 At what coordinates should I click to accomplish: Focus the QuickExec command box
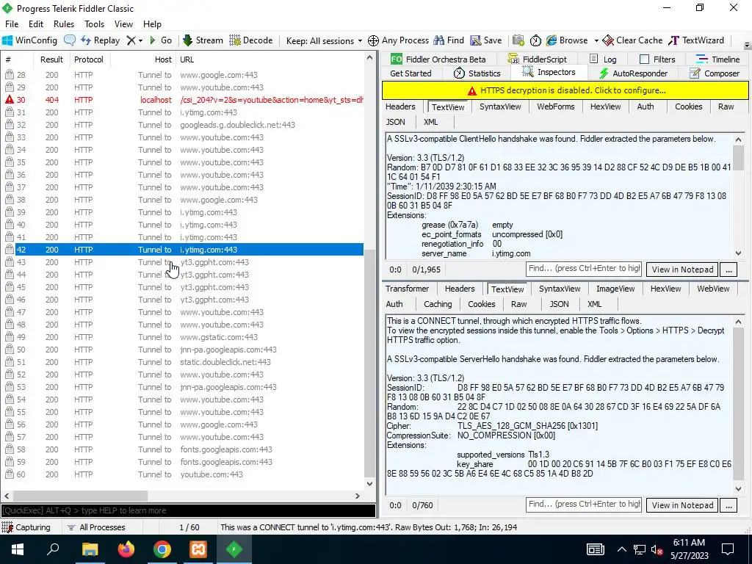188,510
